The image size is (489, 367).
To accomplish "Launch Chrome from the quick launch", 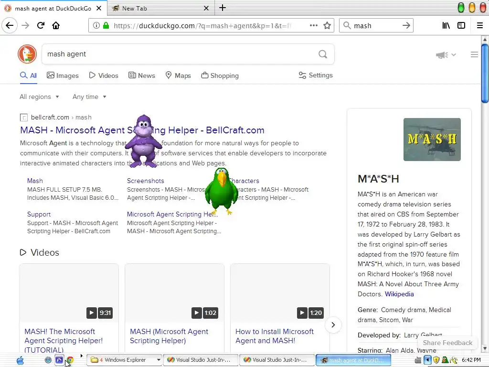I will pos(70,360).
